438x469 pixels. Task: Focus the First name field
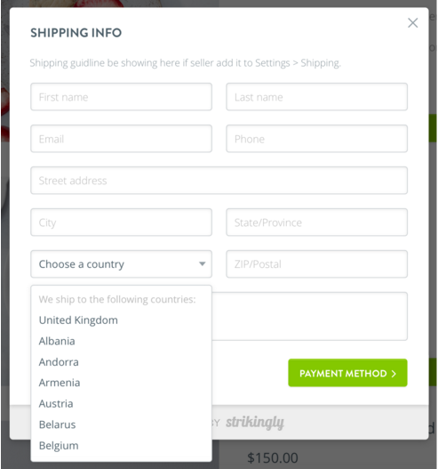pos(121,97)
